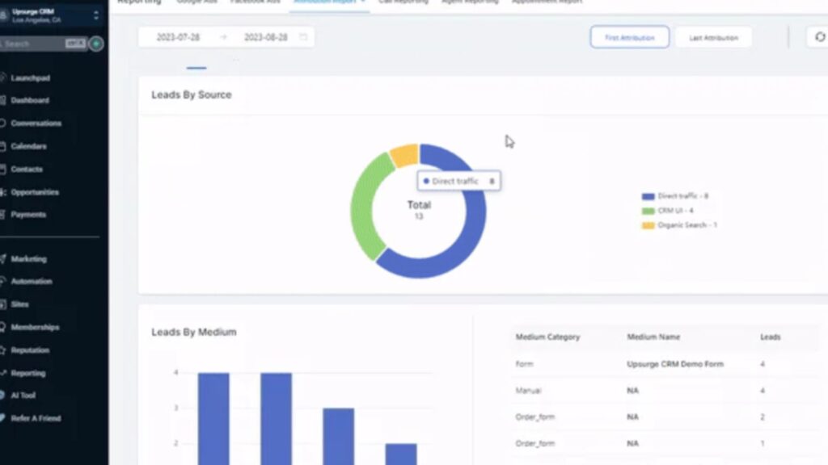Navigate to Sites
This screenshot has height=465, width=828.
click(19, 304)
